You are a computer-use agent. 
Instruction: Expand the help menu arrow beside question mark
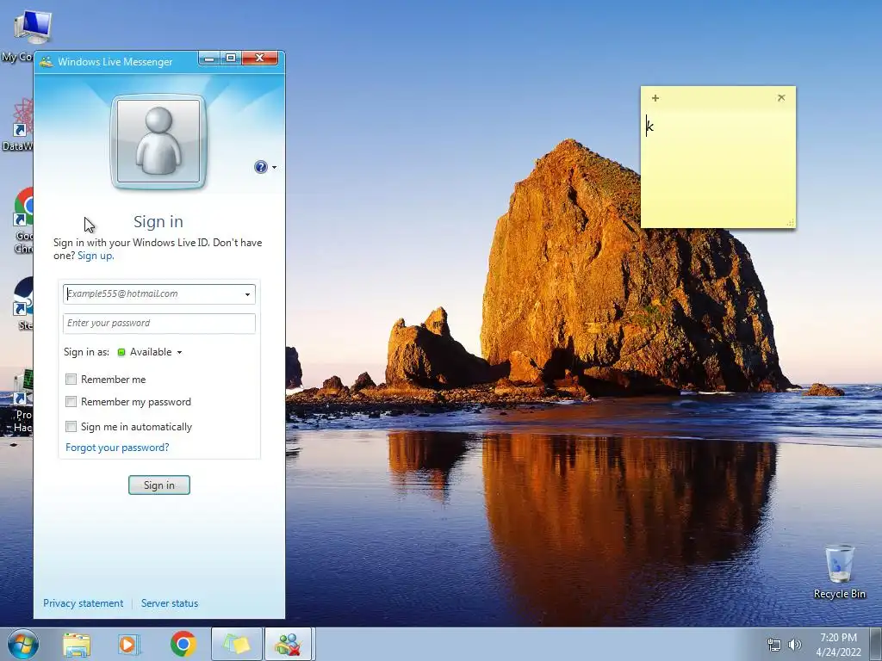(274, 167)
